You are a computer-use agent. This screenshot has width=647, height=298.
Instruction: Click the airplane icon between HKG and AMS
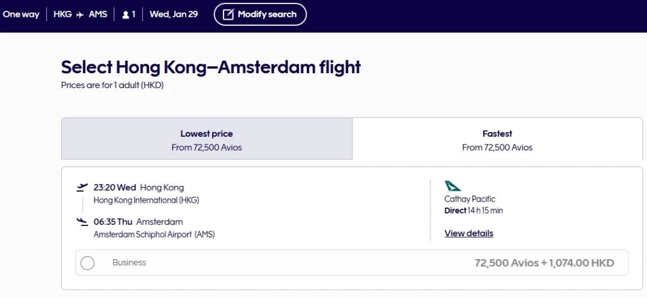click(x=80, y=14)
